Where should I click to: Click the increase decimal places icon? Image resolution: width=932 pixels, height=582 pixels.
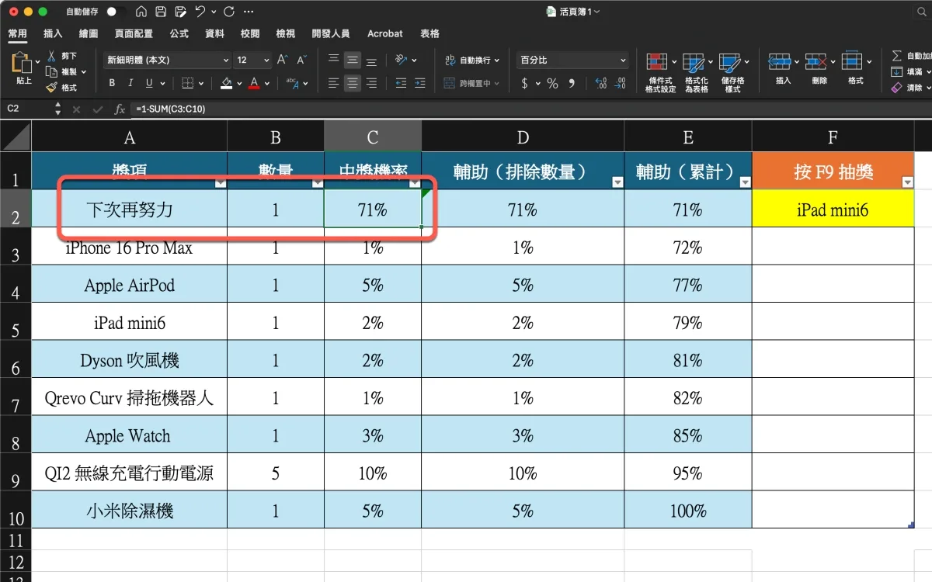(600, 83)
